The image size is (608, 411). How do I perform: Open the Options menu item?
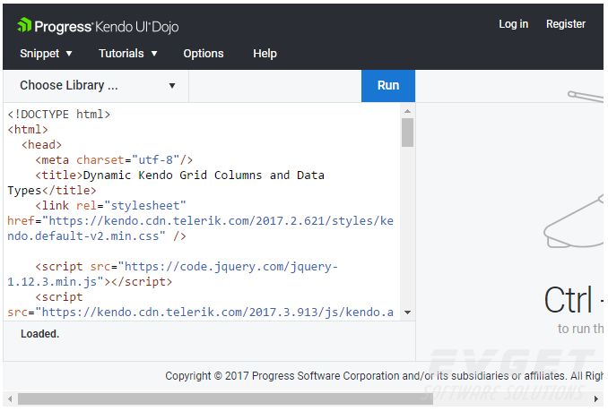(204, 54)
